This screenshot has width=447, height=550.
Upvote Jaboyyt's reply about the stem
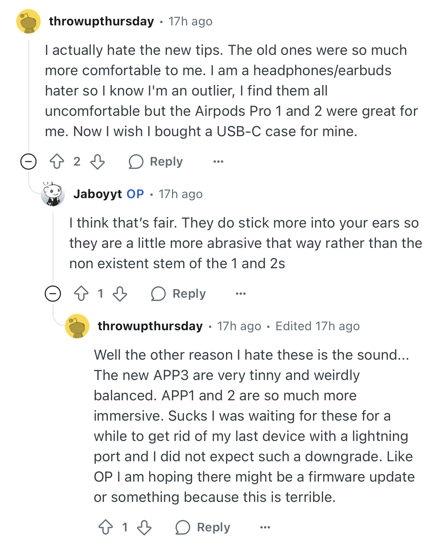[81, 294]
